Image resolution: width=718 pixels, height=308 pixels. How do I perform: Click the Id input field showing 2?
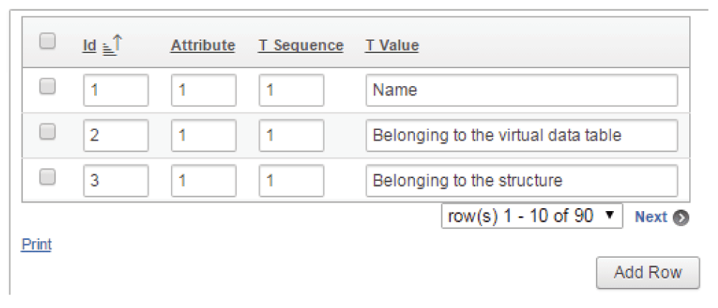[116, 136]
